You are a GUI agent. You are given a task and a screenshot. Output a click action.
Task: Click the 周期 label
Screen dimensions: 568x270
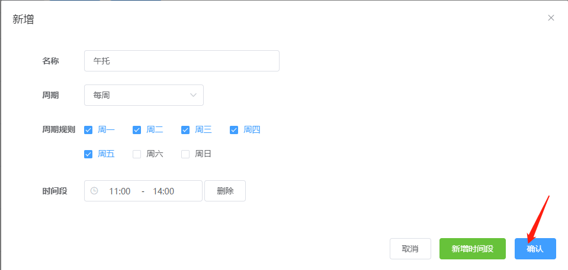click(x=50, y=95)
